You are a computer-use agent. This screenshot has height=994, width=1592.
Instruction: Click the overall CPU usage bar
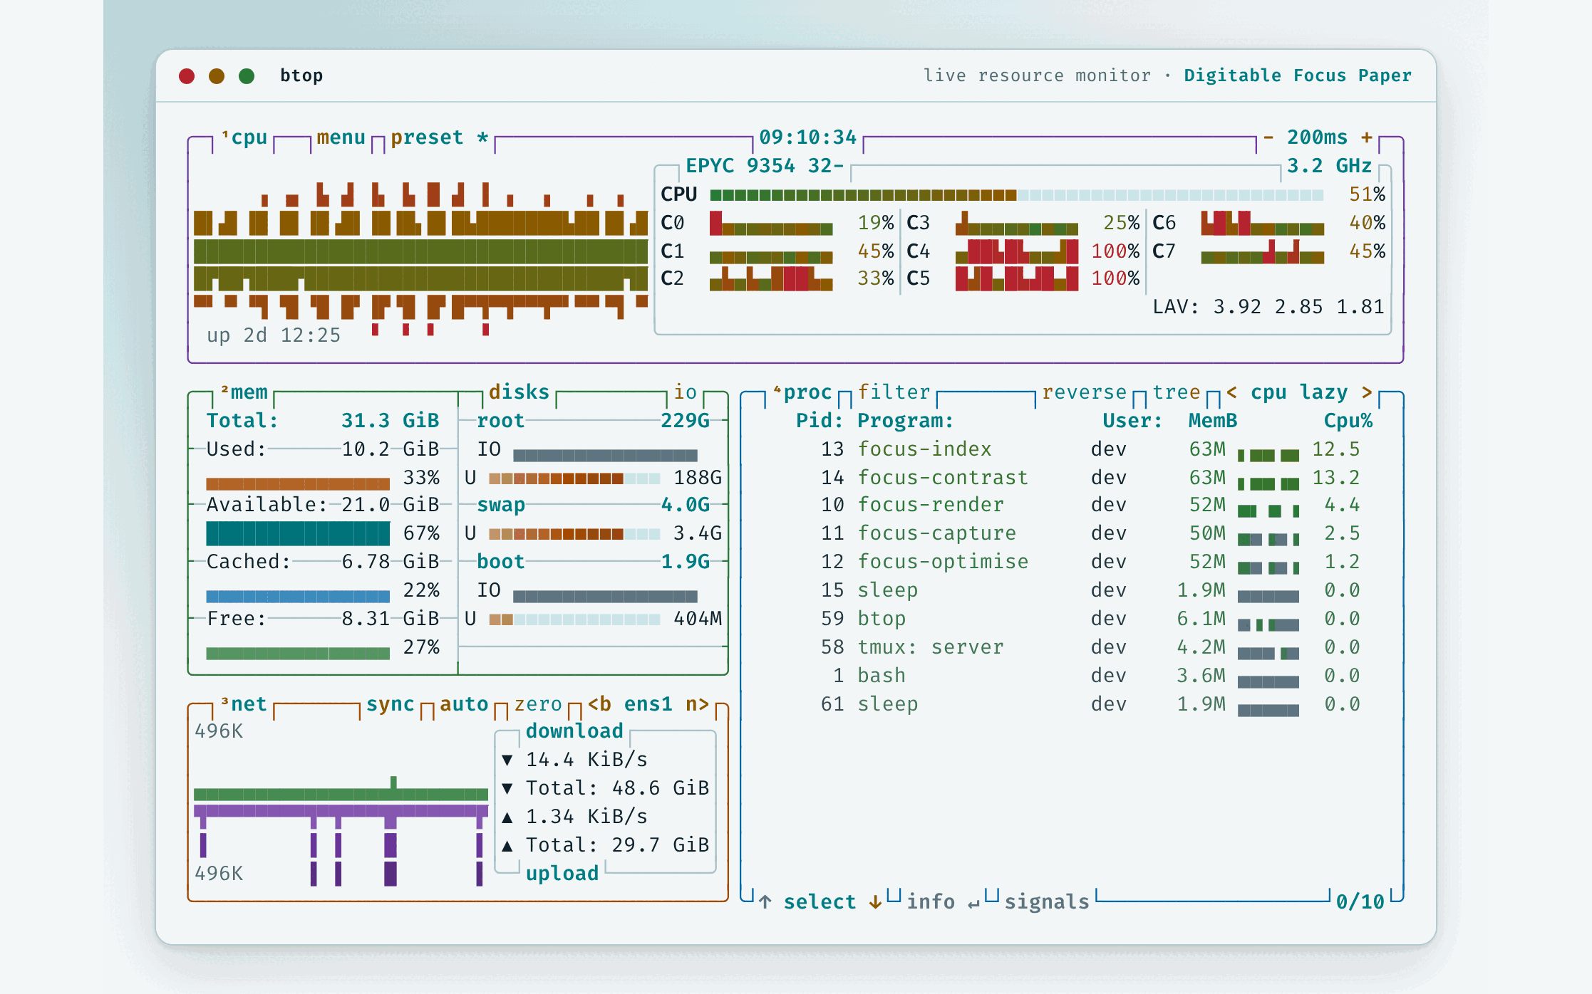point(1017,195)
